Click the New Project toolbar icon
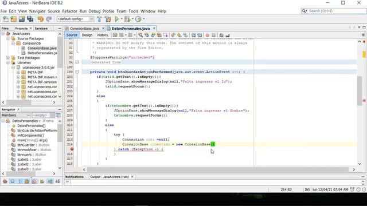This screenshot has height=206, width=367. tap(13, 19)
